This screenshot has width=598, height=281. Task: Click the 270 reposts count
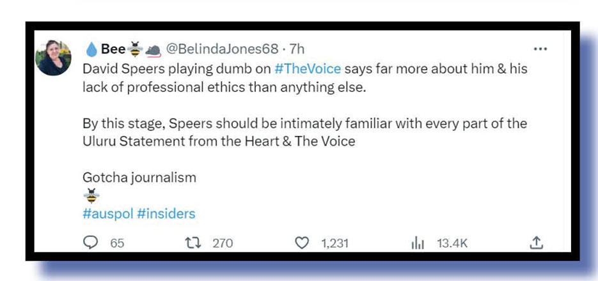tap(223, 243)
